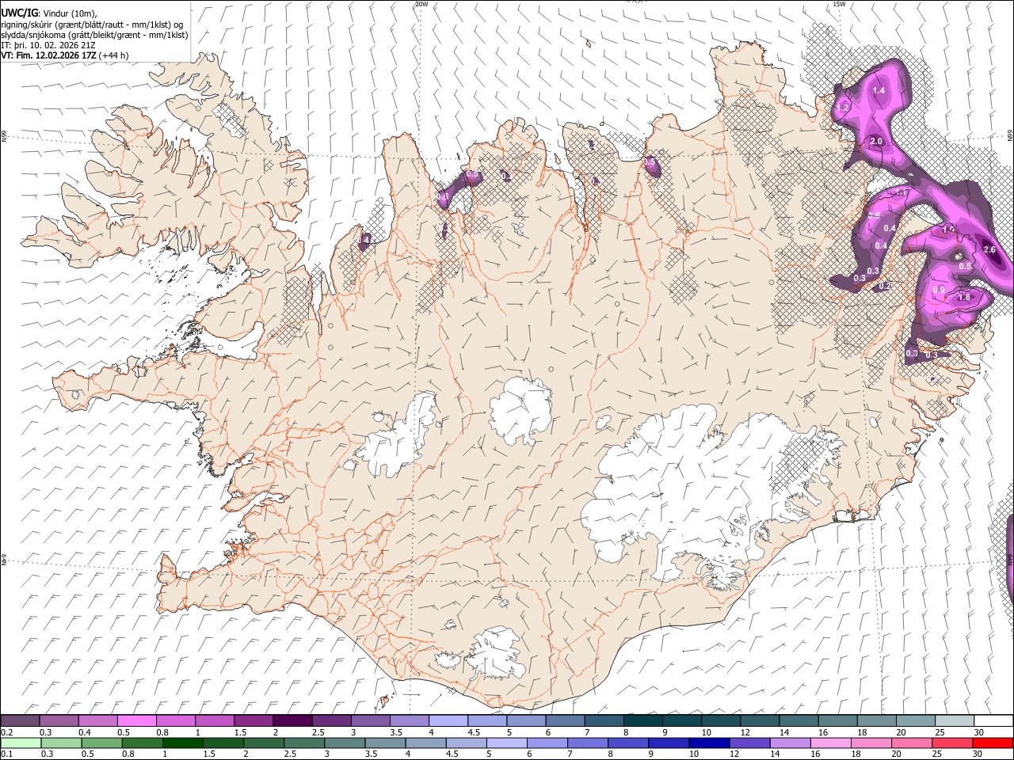Viewport: 1014px width, 760px height.
Task: Click the 'slydda/snjókoma' legend description line
Action: (94, 35)
